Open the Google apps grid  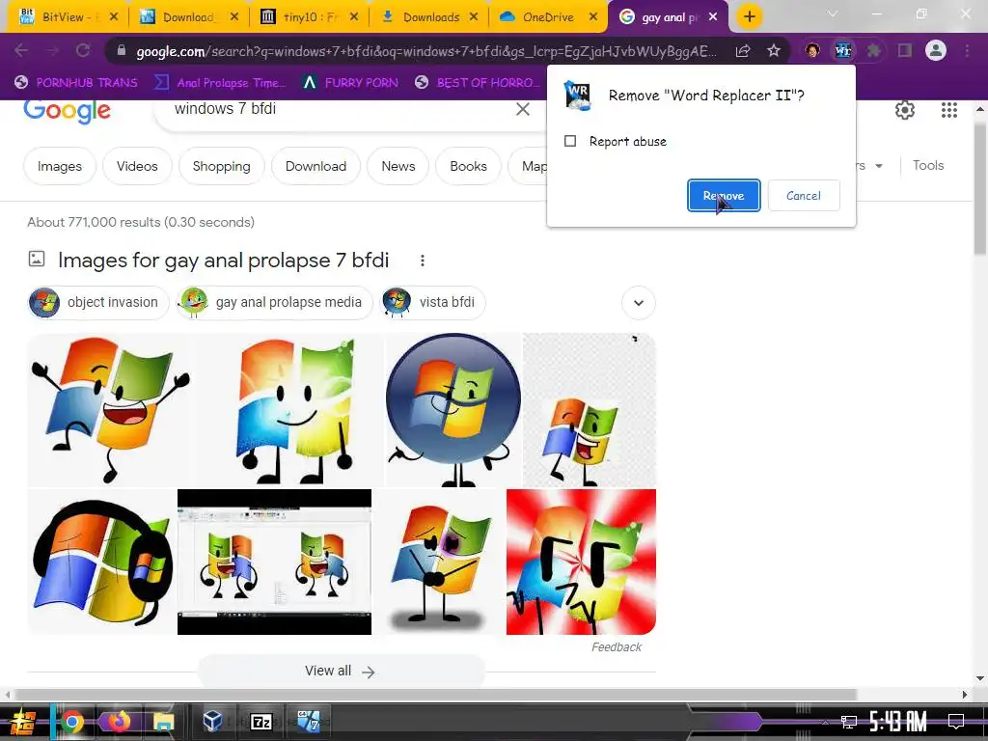[949, 110]
